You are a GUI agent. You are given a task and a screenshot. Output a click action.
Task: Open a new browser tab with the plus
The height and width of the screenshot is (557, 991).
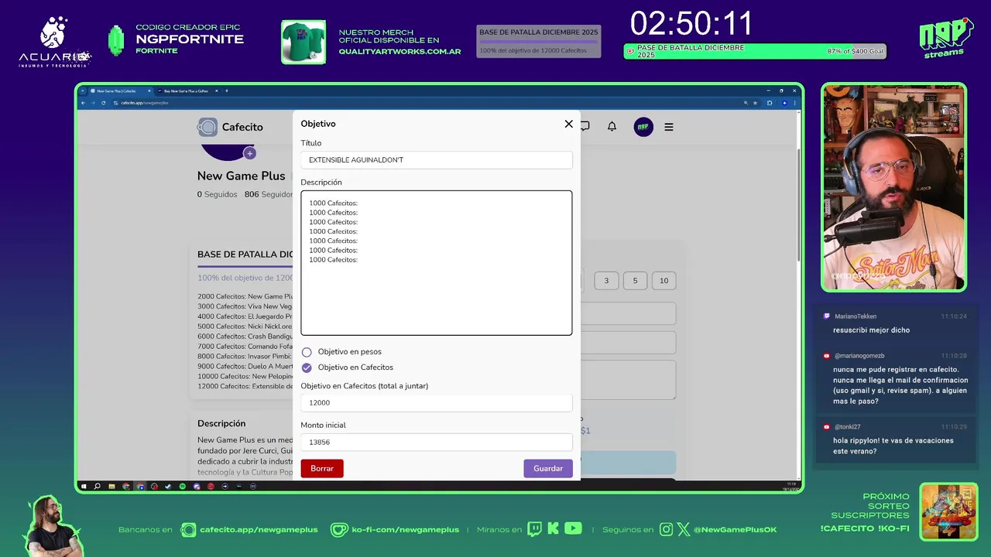[227, 91]
